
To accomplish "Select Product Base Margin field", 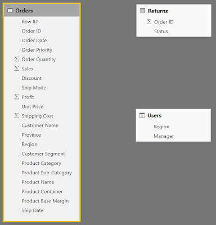I will coord(42,201).
